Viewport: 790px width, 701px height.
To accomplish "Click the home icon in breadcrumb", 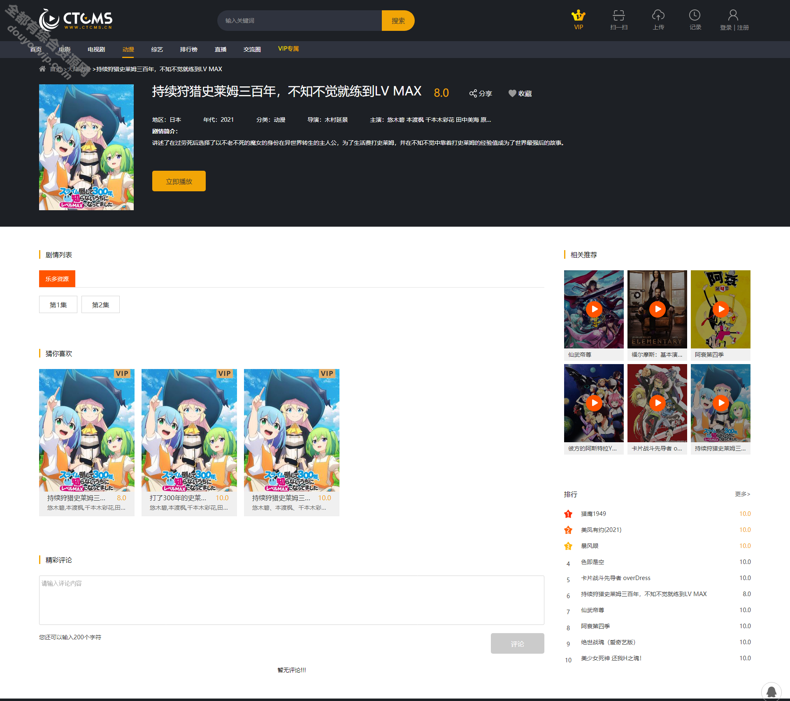I will (42, 69).
